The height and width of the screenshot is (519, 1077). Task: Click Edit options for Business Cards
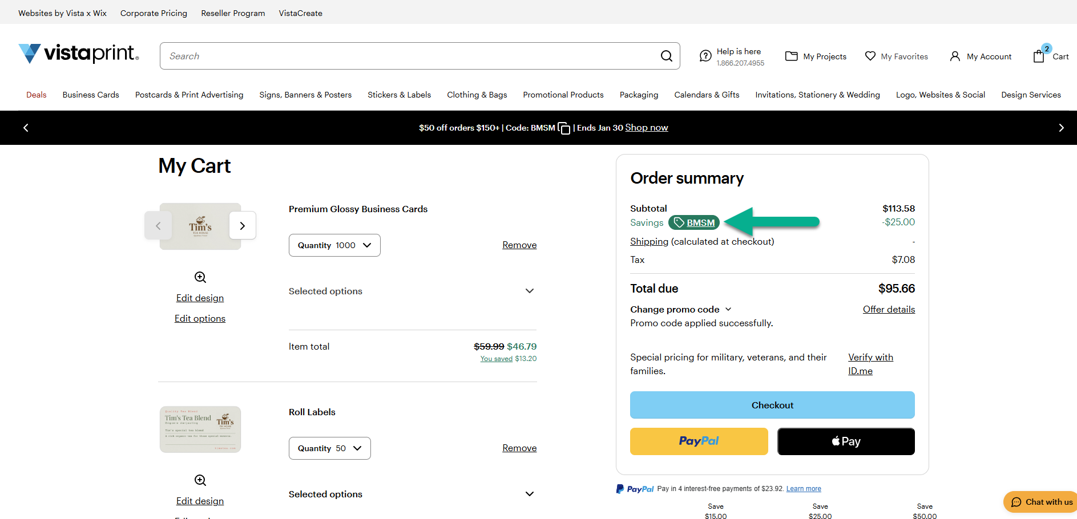tap(200, 319)
